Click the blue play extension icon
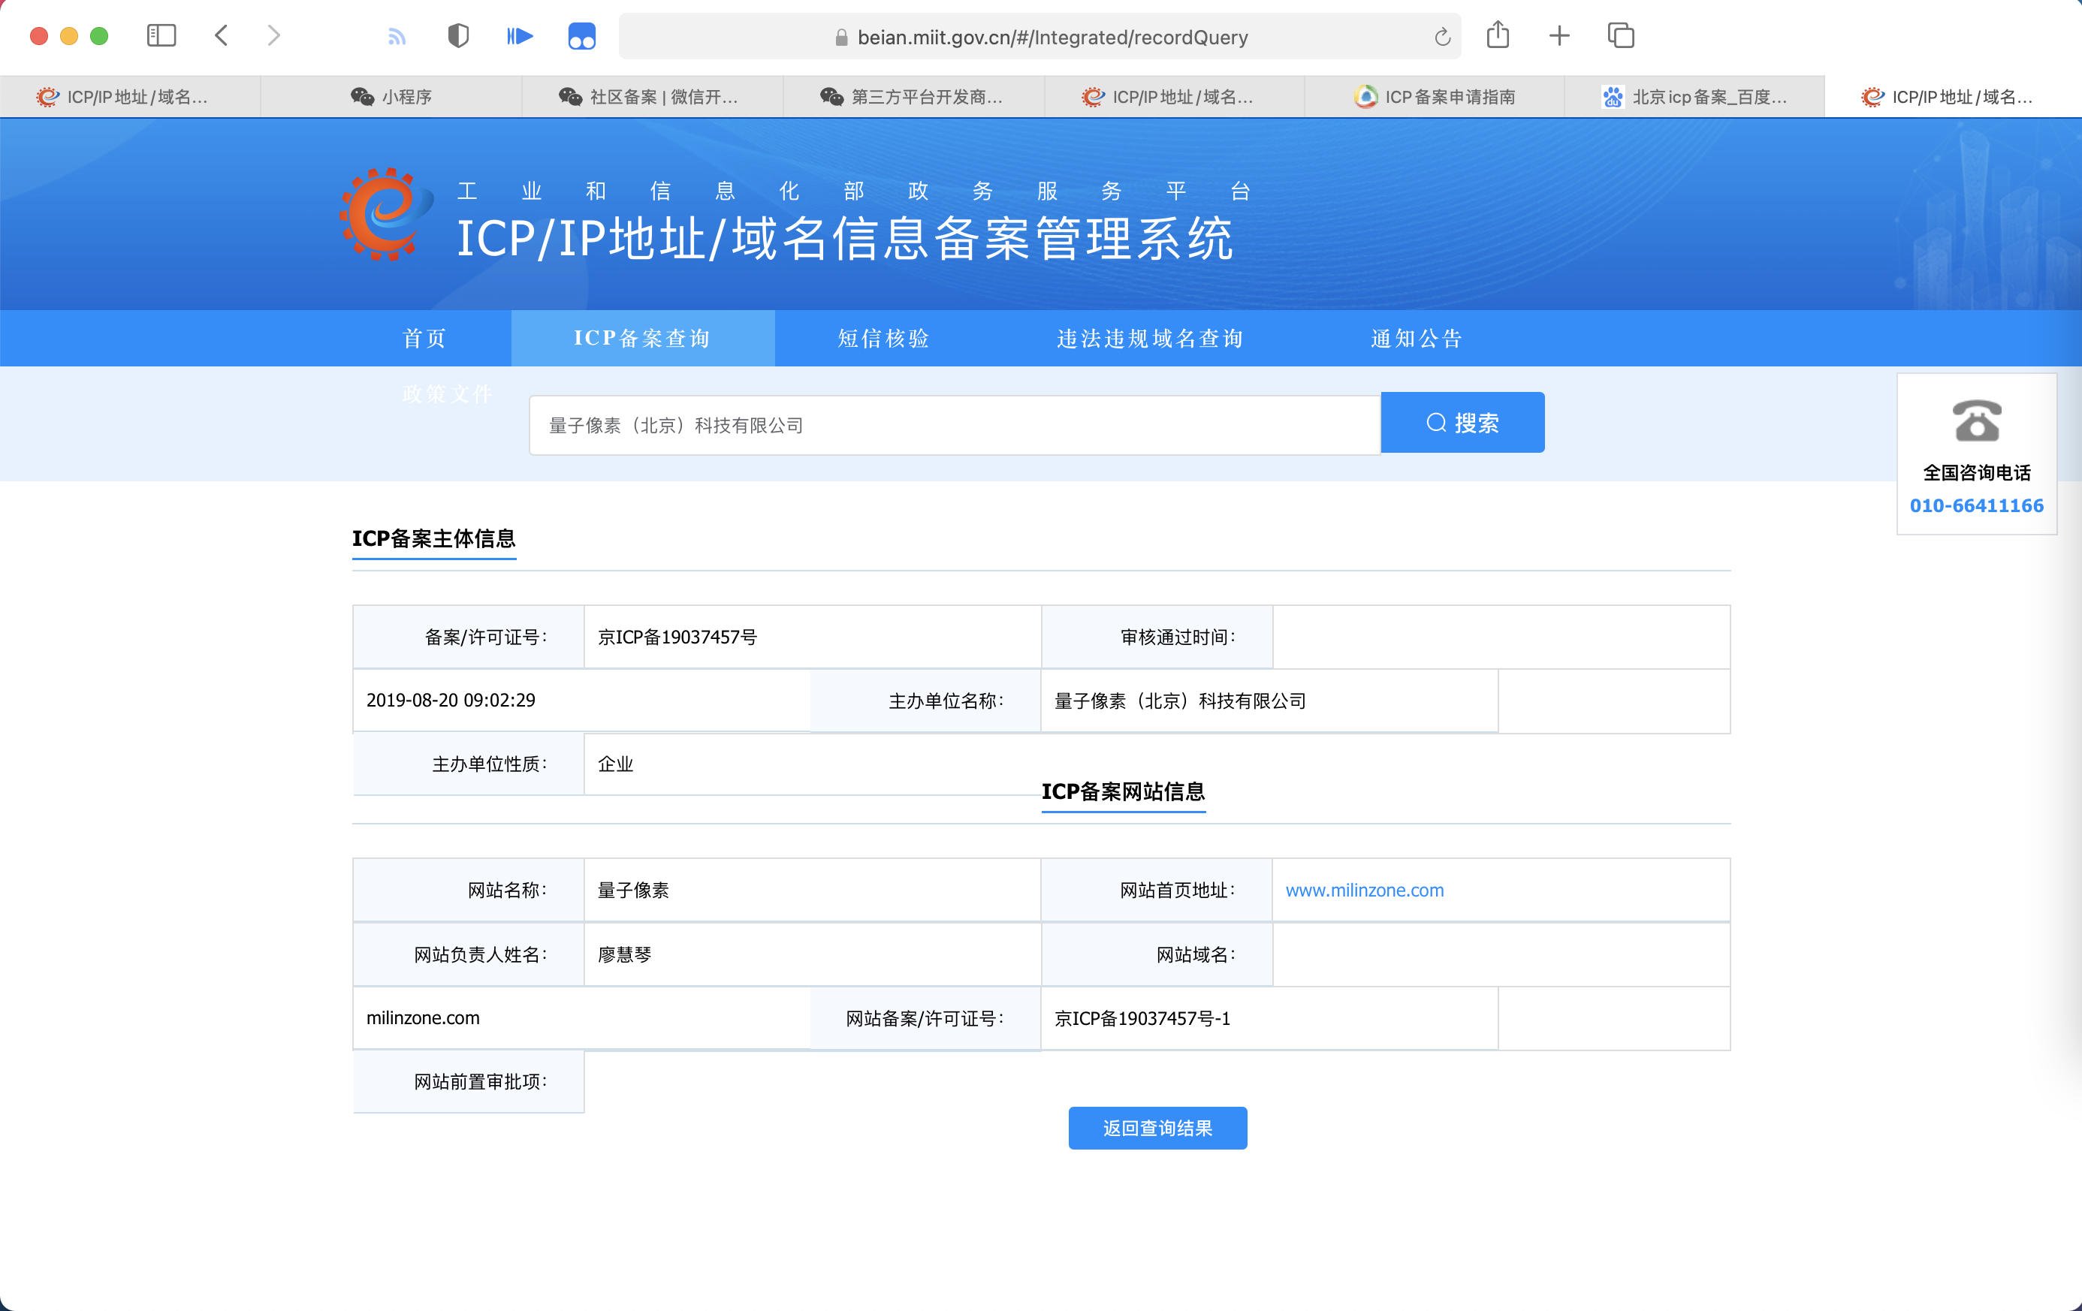The image size is (2082, 1311). click(520, 36)
